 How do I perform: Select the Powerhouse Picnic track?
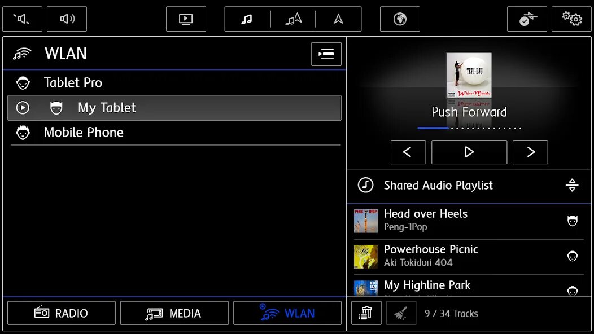point(469,257)
